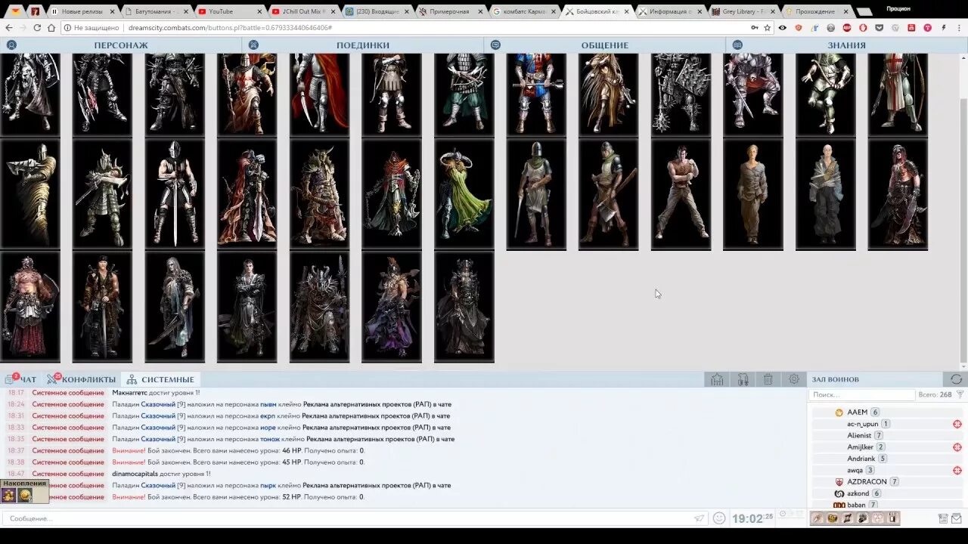The image size is (968, 544).
Task: Select the knight holding a greatsword avatar
Action: coord(175,194)
